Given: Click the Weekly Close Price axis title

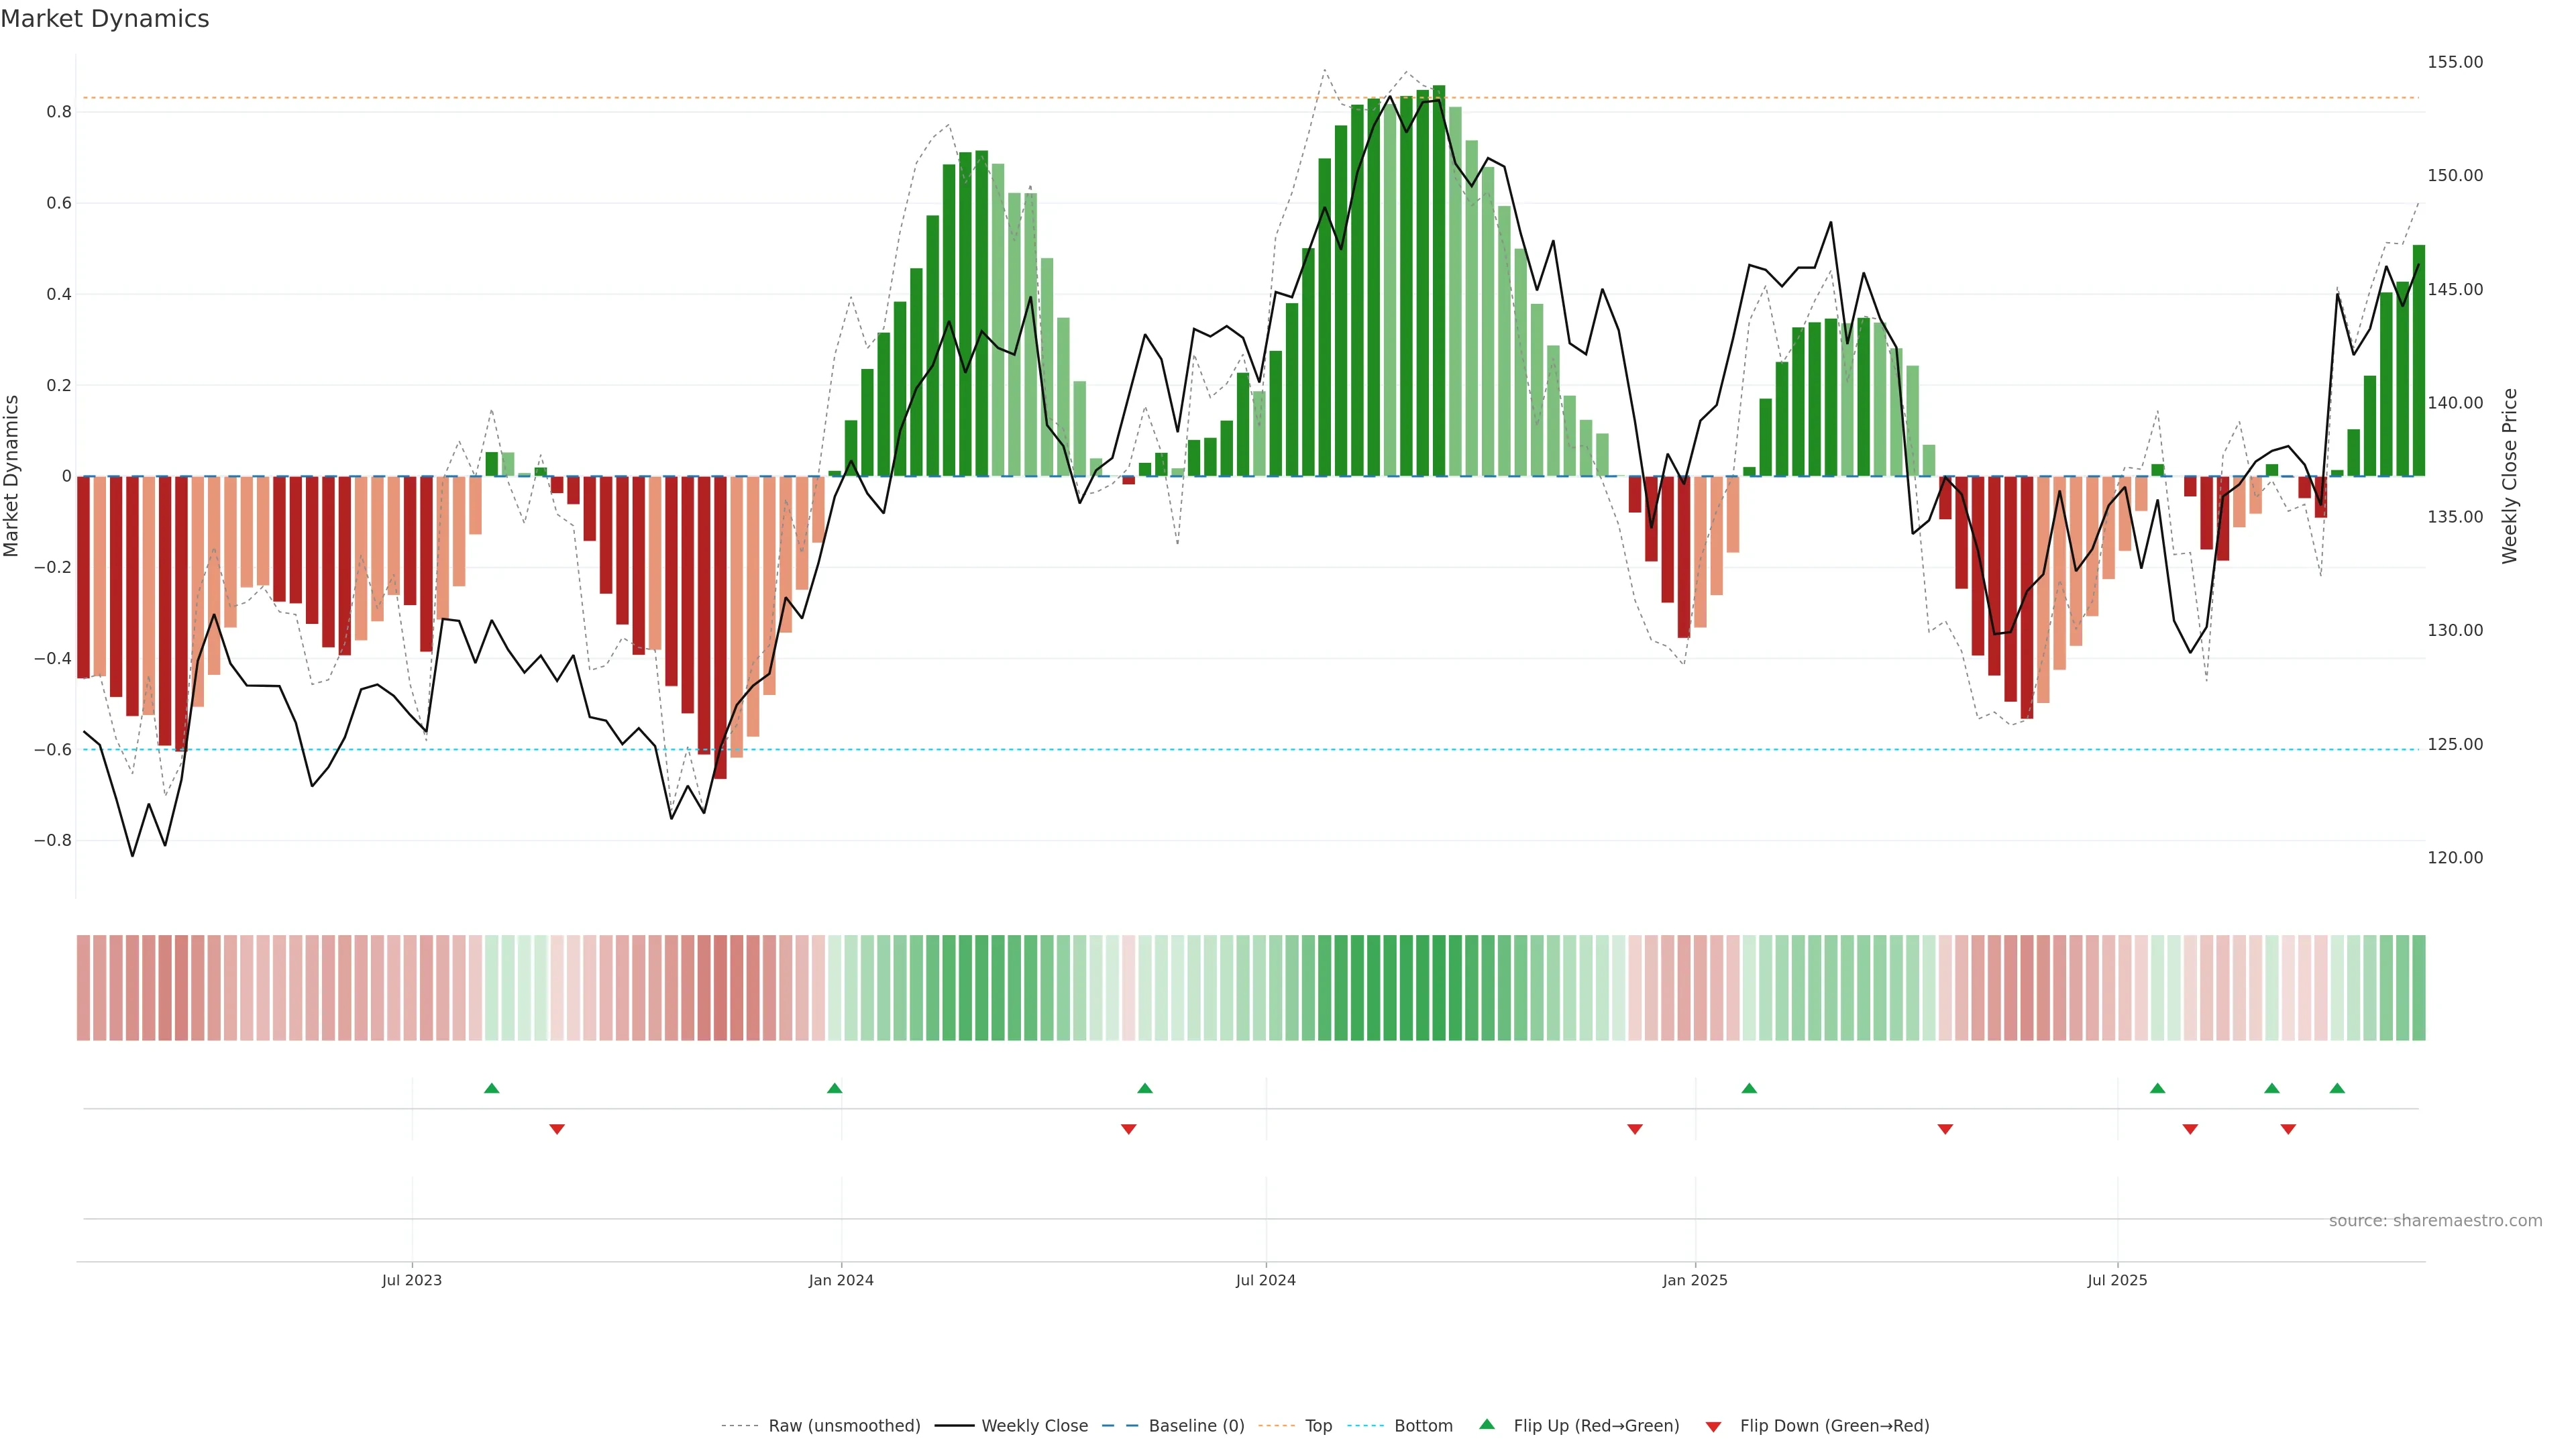Looking at the screenshot, I should pos(2510,476).
